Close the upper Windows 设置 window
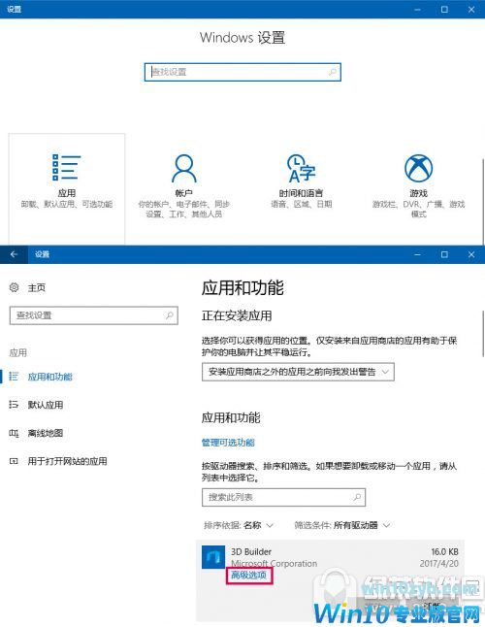 coord(471,9)
